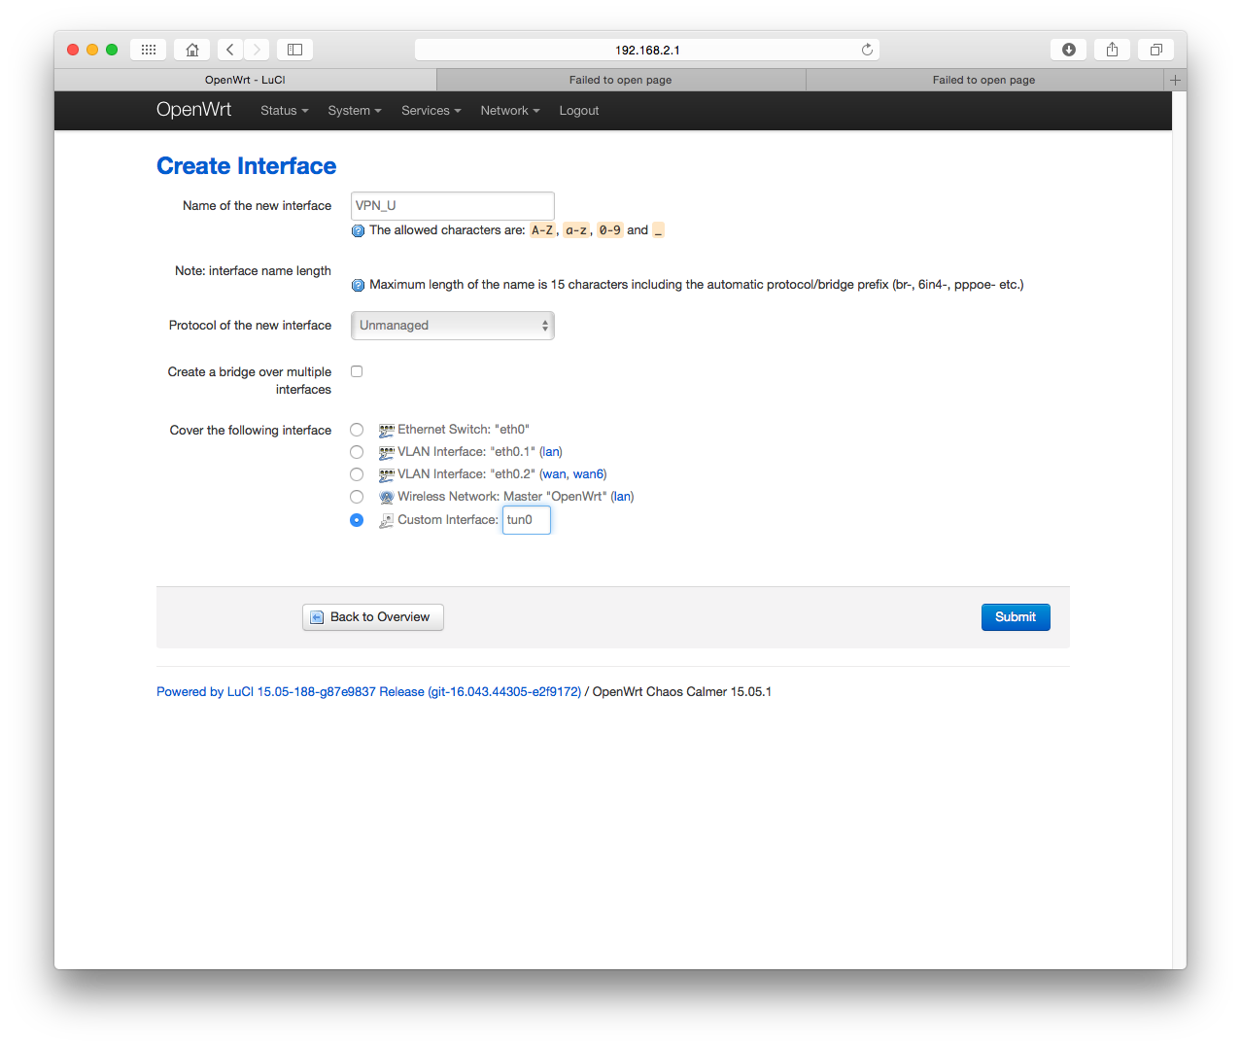This screenshot has width=1241, height=1047.
Task: Click the Submit button
Action: (x=1016, y=617)
